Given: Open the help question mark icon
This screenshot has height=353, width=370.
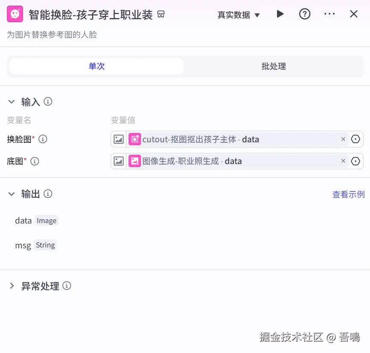Looking at the screenshot, I should (305, 14).
